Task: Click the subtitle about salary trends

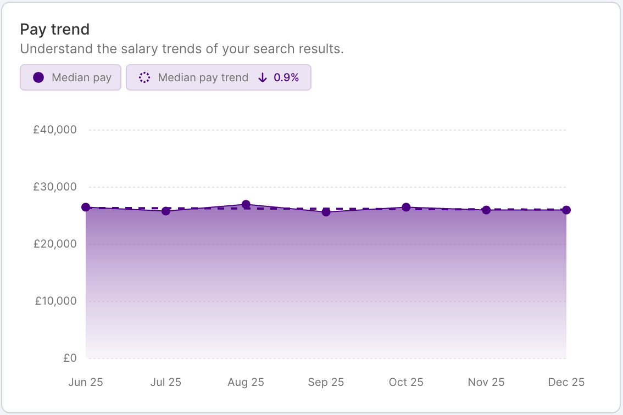Action: tap(181, 48)
